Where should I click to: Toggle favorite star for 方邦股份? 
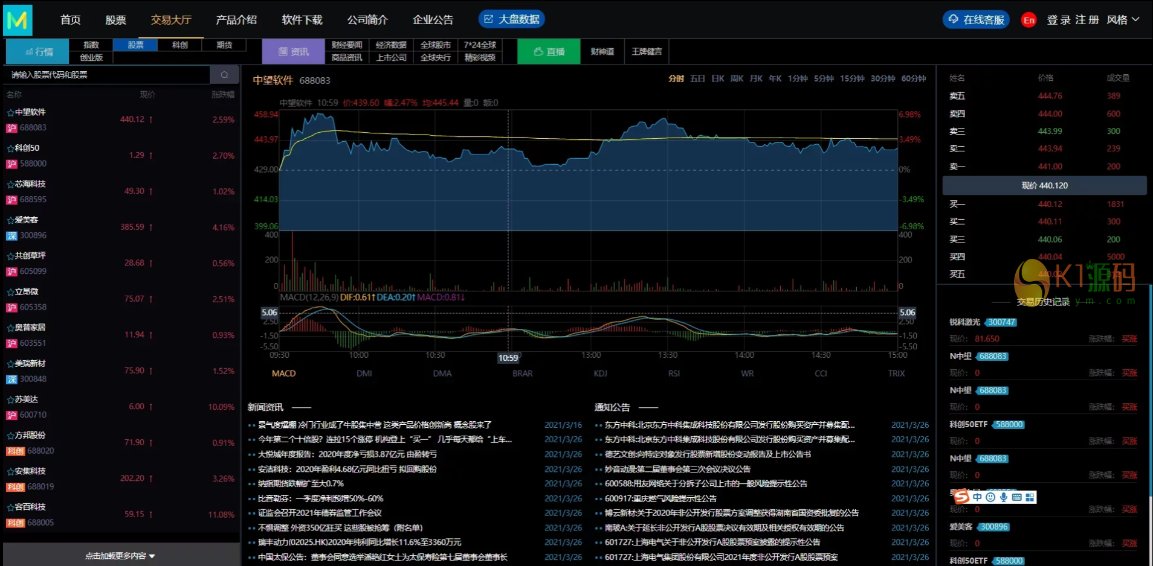10,435
